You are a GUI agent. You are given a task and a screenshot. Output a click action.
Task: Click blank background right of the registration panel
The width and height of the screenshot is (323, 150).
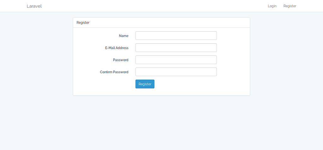coord(286,62)
